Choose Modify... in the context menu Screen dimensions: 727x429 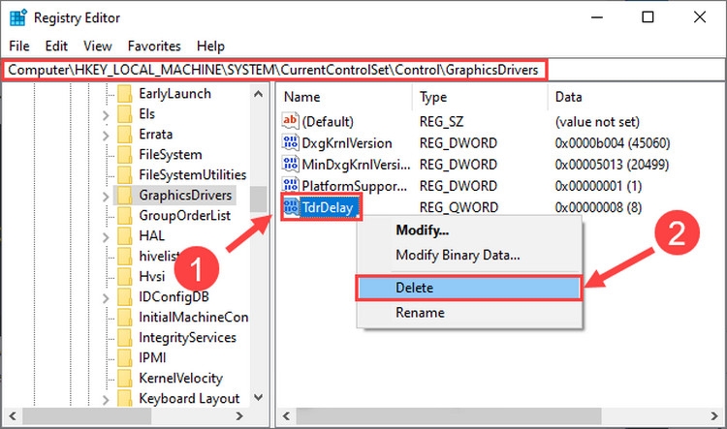[x=469, y=230]
